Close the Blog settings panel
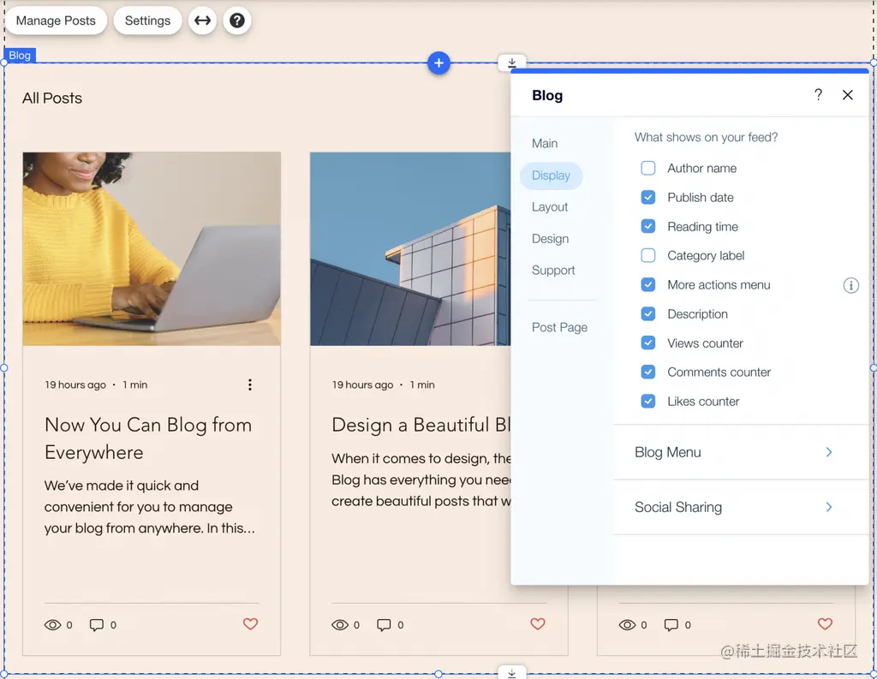Image resolution: width=877 pixels, height=679 pixels. click(847, 95)
